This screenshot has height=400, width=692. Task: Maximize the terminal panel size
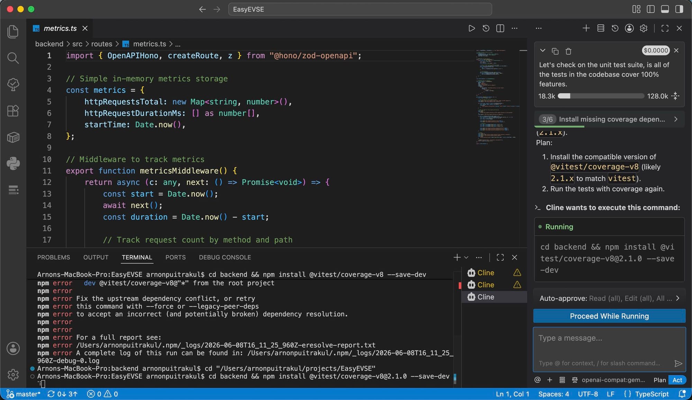point(500,257)
